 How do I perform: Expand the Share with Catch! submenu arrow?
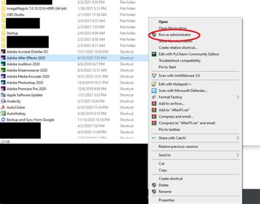tap(238, 138)
